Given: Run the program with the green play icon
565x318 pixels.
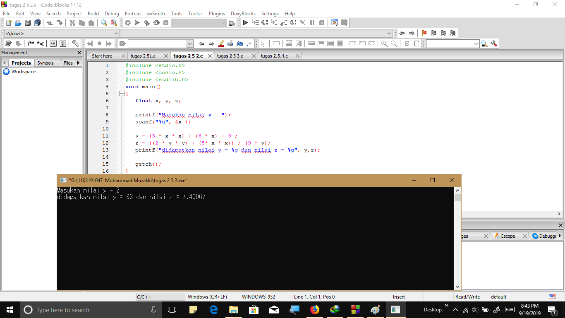Looking at the screenshot, I should (137, 23).
